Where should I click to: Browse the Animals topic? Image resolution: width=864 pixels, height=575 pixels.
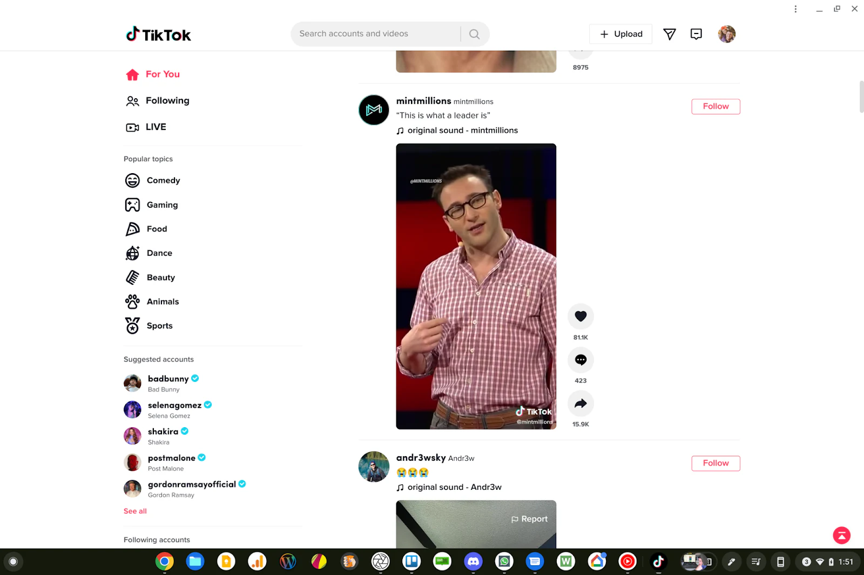coord(152,302)
